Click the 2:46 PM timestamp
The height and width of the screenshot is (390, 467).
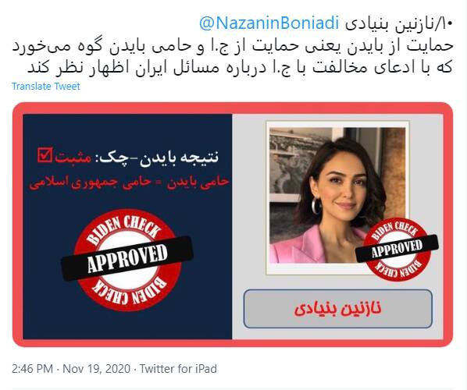tap(33, 369)
